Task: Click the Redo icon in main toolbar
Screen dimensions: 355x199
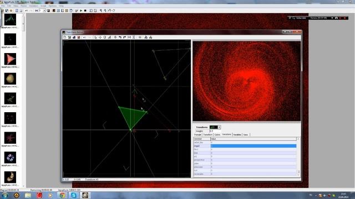Action: tap(31, 11)
